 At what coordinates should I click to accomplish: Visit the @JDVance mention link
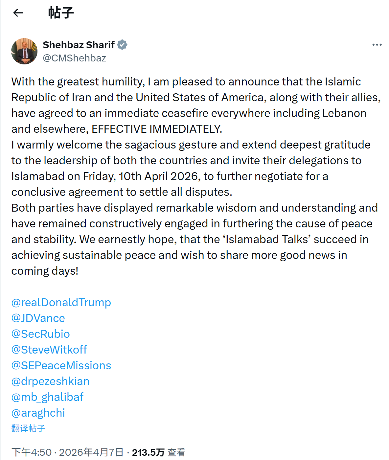[38, 318]
